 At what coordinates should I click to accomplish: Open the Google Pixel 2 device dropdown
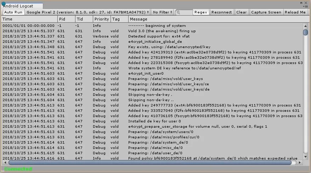click(x=87, y=12)
